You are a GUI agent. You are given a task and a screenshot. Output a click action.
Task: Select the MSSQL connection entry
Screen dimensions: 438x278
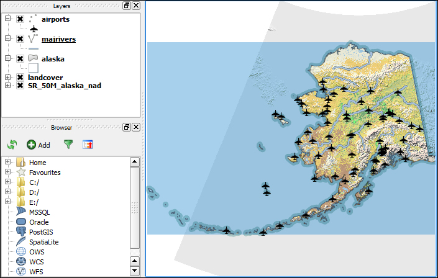[x=39, y=212]
